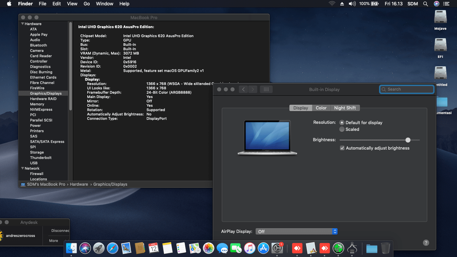Open the File menu
The image size is (457, 257).
[42, 4]
